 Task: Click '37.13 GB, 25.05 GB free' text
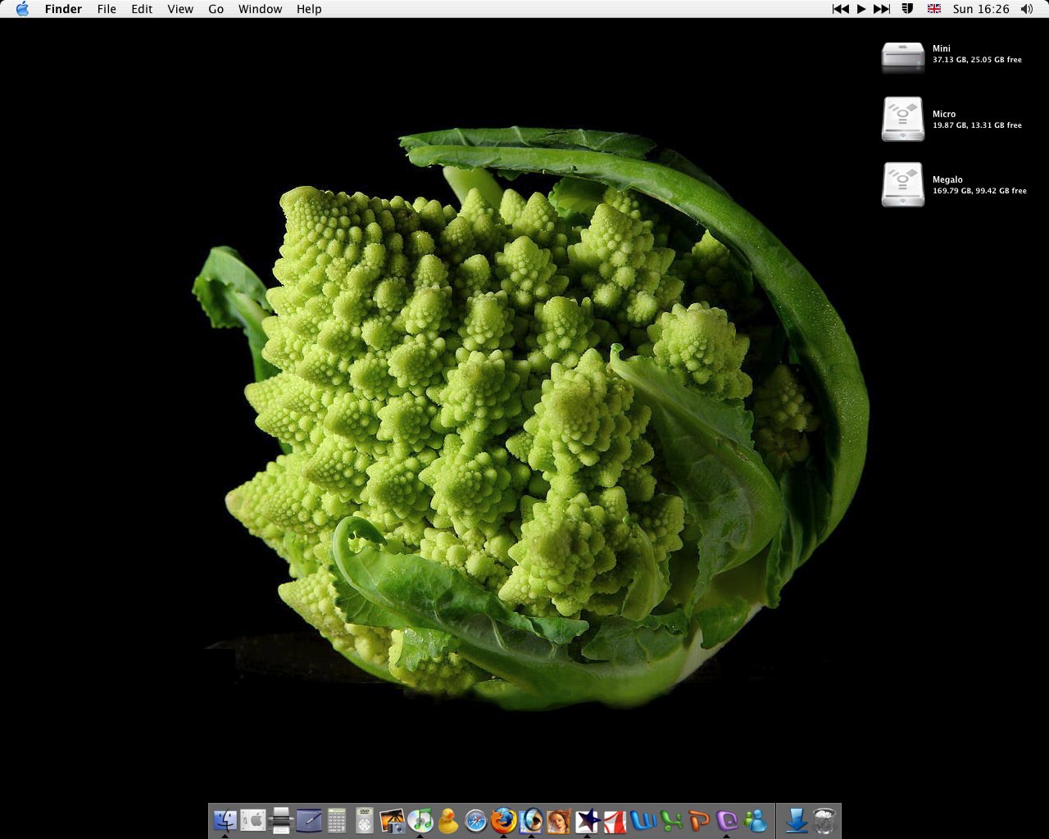click(x=977, y=60)
